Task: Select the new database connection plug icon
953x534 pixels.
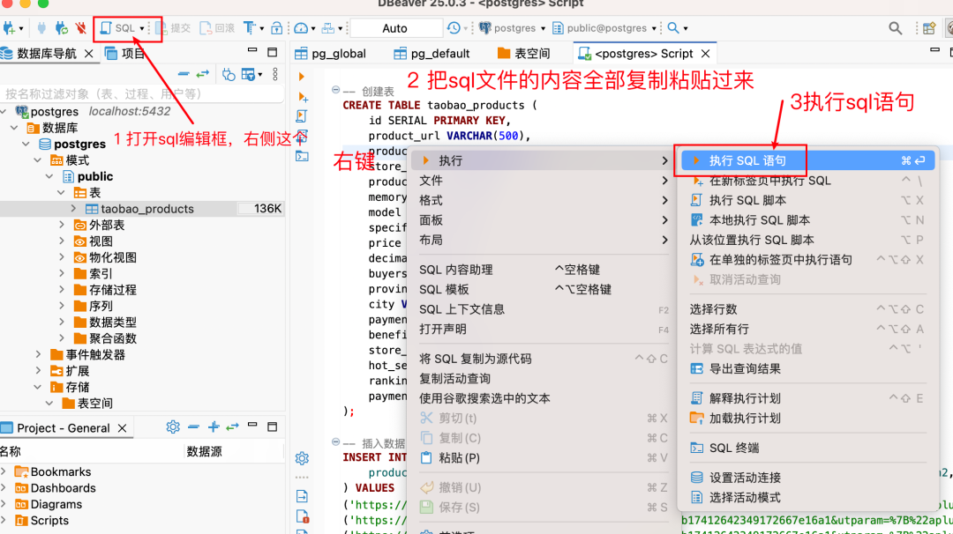Action: (11, 26)
